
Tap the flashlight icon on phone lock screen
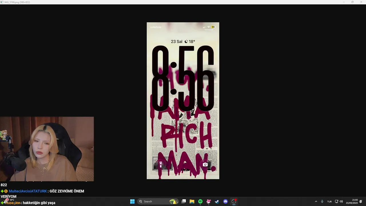tap(161, 165)
